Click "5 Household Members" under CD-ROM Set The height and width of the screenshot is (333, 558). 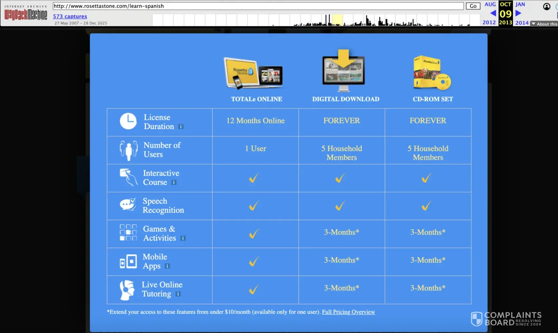[x=428, y=153]
